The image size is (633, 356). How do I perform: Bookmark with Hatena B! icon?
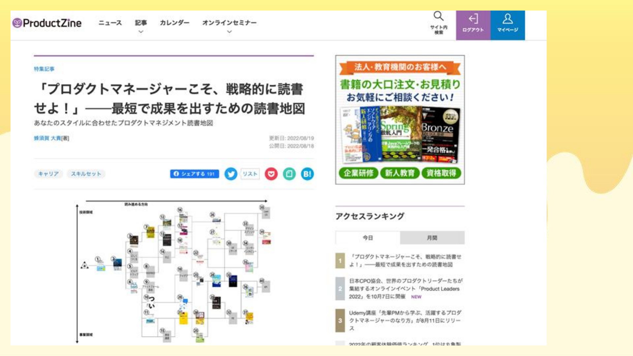click(307, 174)
